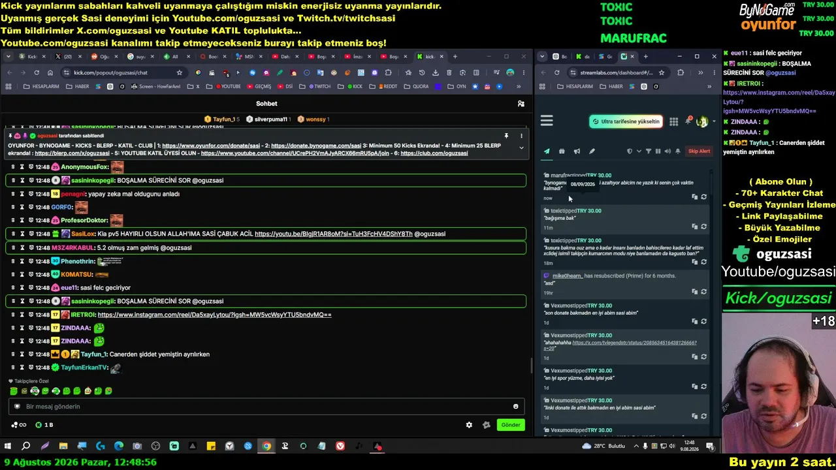Bookmark the streamlabs.com dashboard page
836x470 pixels.
click(662, 72)
